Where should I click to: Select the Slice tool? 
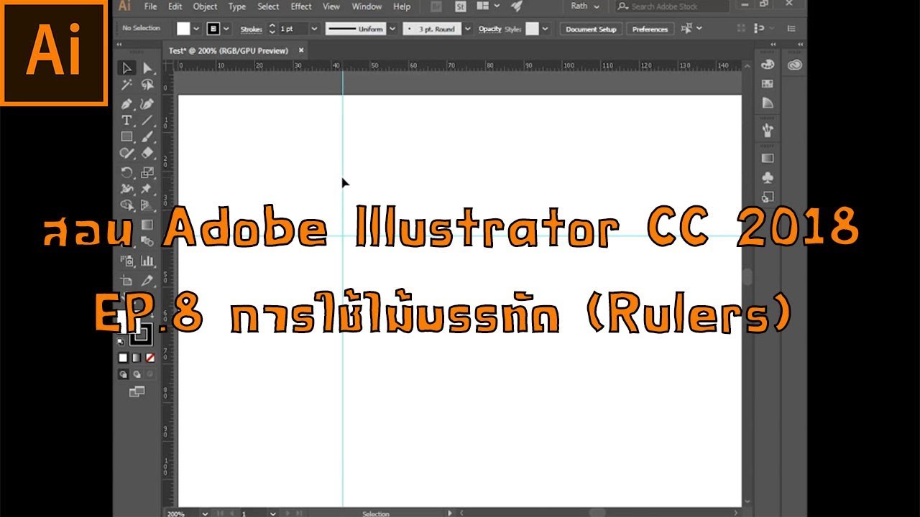147,280
